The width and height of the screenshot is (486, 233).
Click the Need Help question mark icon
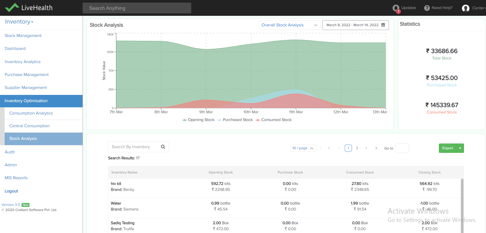427,8
